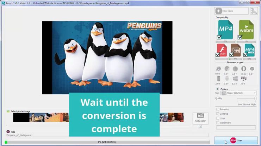The height and width of the screenshot is (146, 261).
Task: Click the Select poster image icon
Action: (8, 111)
